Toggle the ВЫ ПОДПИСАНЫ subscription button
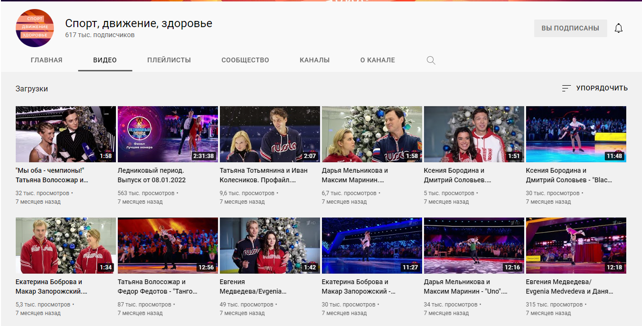Screen dimensions: 642x326 570,28
